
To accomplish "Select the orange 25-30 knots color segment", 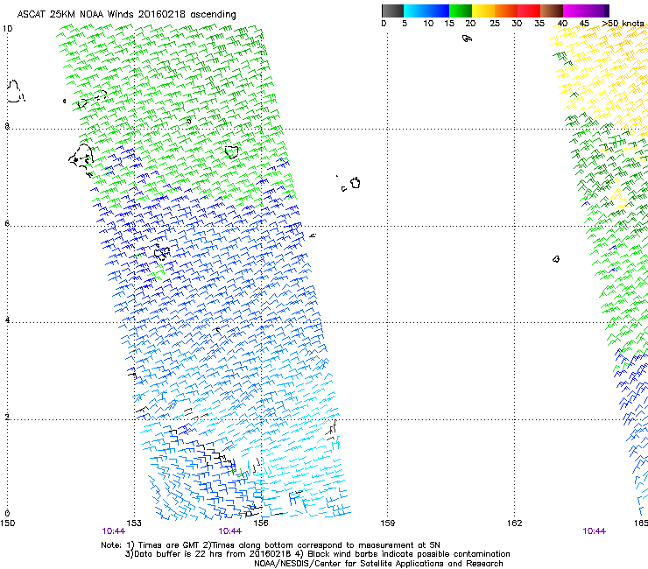I will pyautogui.click(x=506, y=11).
